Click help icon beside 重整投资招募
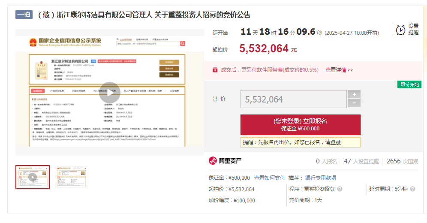The image size is (427, 223). pos(340,189)
